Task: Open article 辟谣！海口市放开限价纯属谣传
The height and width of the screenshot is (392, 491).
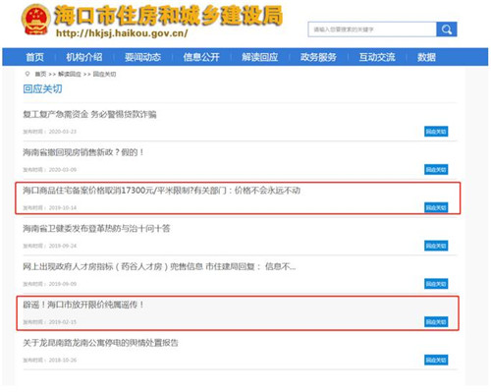Action: pos(83,305)
